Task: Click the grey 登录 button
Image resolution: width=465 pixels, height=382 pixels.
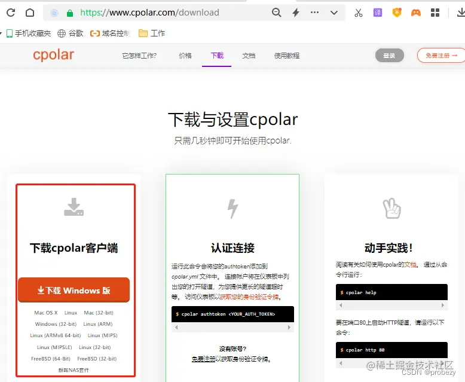Action: pos(389,56)
